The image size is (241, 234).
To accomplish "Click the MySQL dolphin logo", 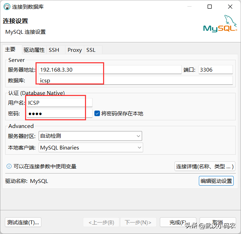I will tap(220, 24).
